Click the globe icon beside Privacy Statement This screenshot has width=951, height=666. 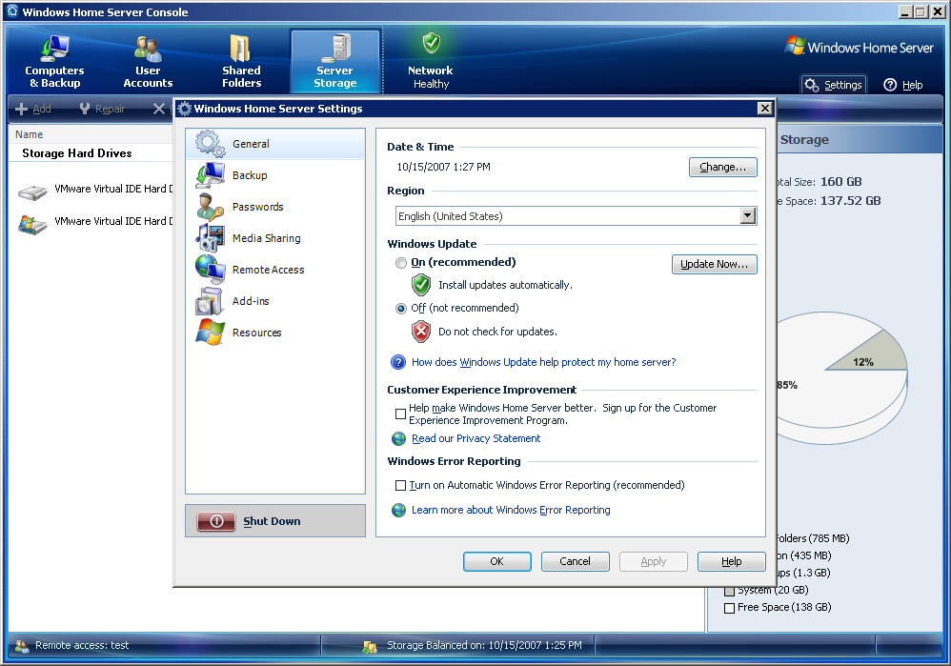[x=398, y=438]
